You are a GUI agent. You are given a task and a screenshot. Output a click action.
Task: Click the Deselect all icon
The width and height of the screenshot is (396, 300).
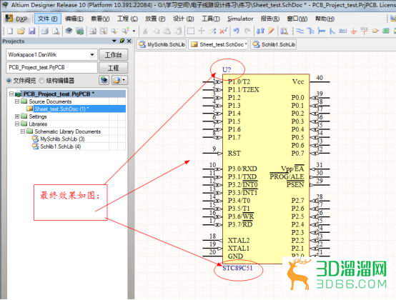(x=212, y=31)
